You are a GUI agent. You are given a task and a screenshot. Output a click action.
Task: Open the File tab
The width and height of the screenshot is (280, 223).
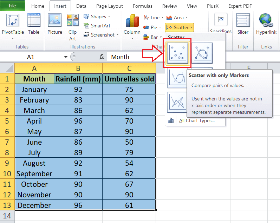pos(12,6)
